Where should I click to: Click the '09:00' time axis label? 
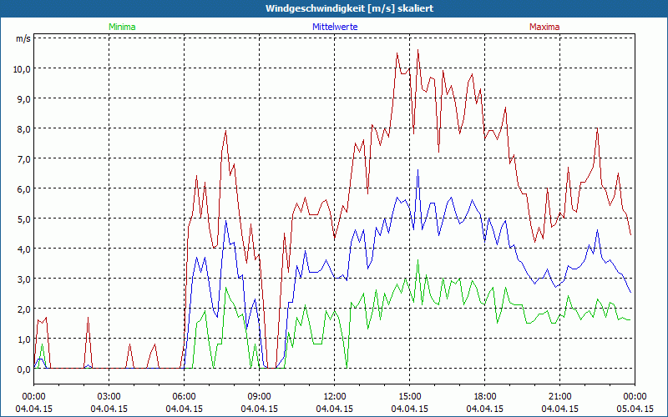[259, 397]
